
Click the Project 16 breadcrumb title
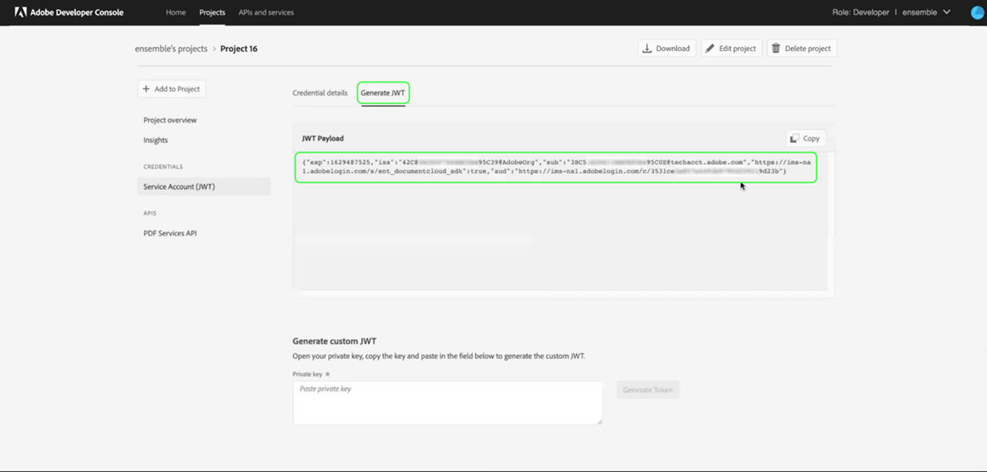pos(238,48)
